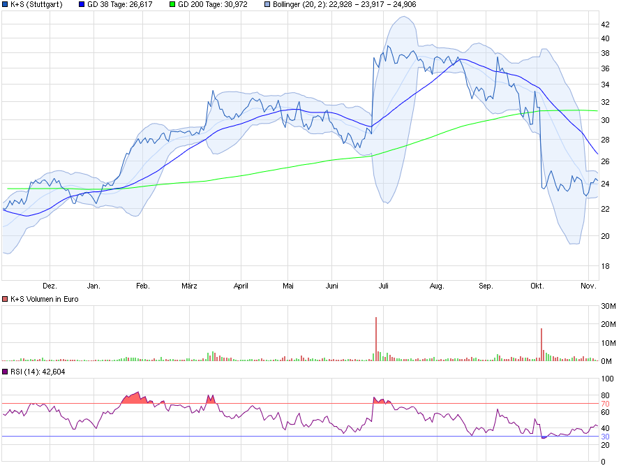Click the 10M volume axis label
Image resolution: width=628 pixels, height=468 pixels.
point(608,343)
